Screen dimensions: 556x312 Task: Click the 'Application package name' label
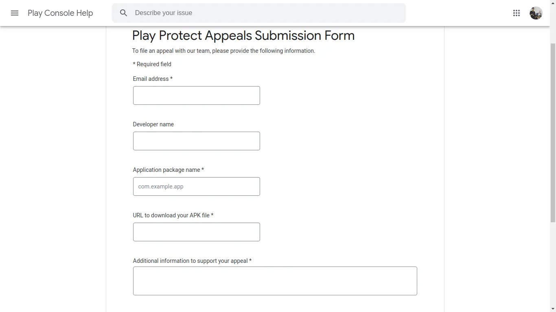click(166, 170)
